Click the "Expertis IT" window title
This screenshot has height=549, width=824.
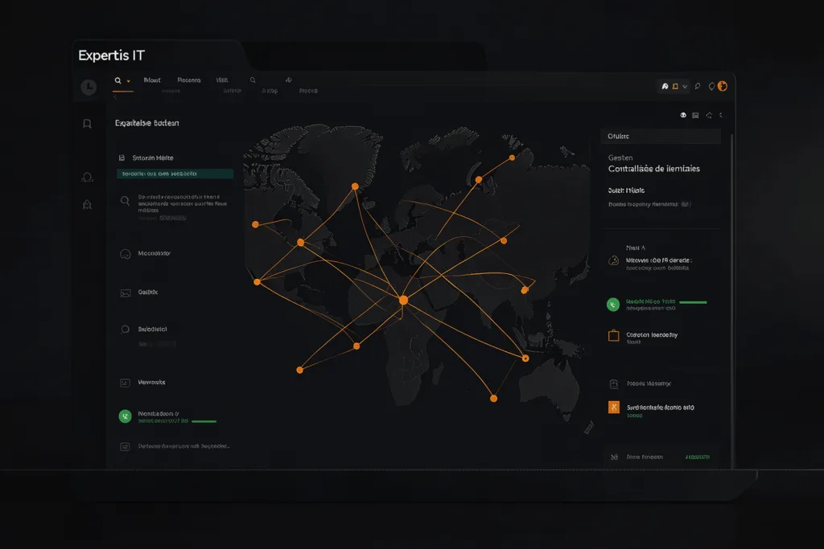click(x=111, y=55)
